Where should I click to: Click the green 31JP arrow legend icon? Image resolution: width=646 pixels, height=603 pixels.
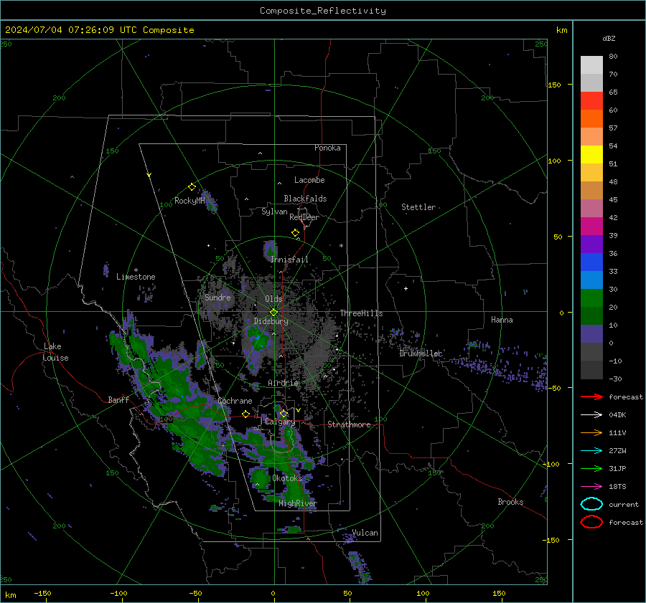pos(591,468)
